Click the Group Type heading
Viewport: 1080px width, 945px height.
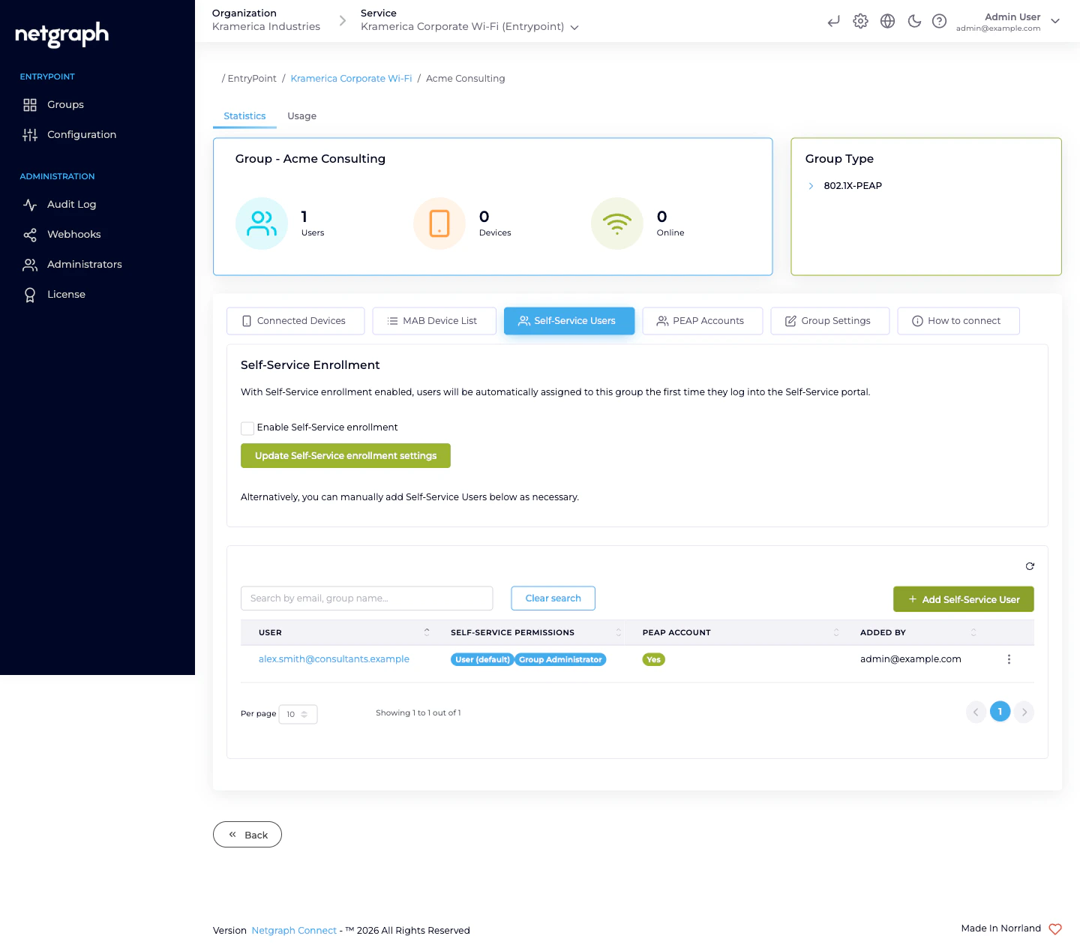point(839,159)
